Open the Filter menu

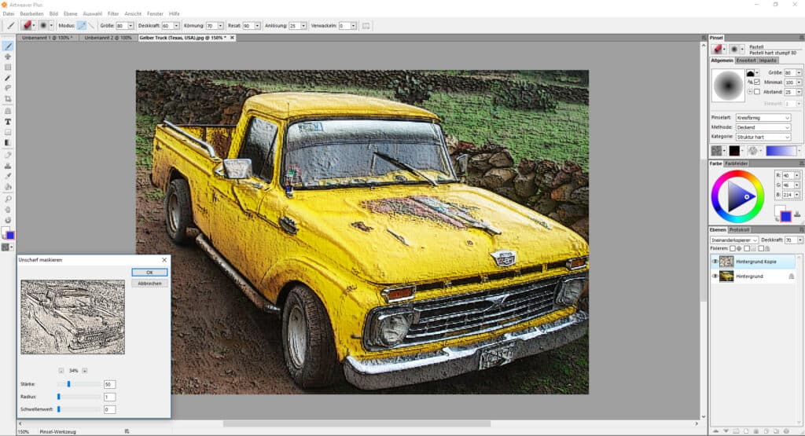click(113, 14)
